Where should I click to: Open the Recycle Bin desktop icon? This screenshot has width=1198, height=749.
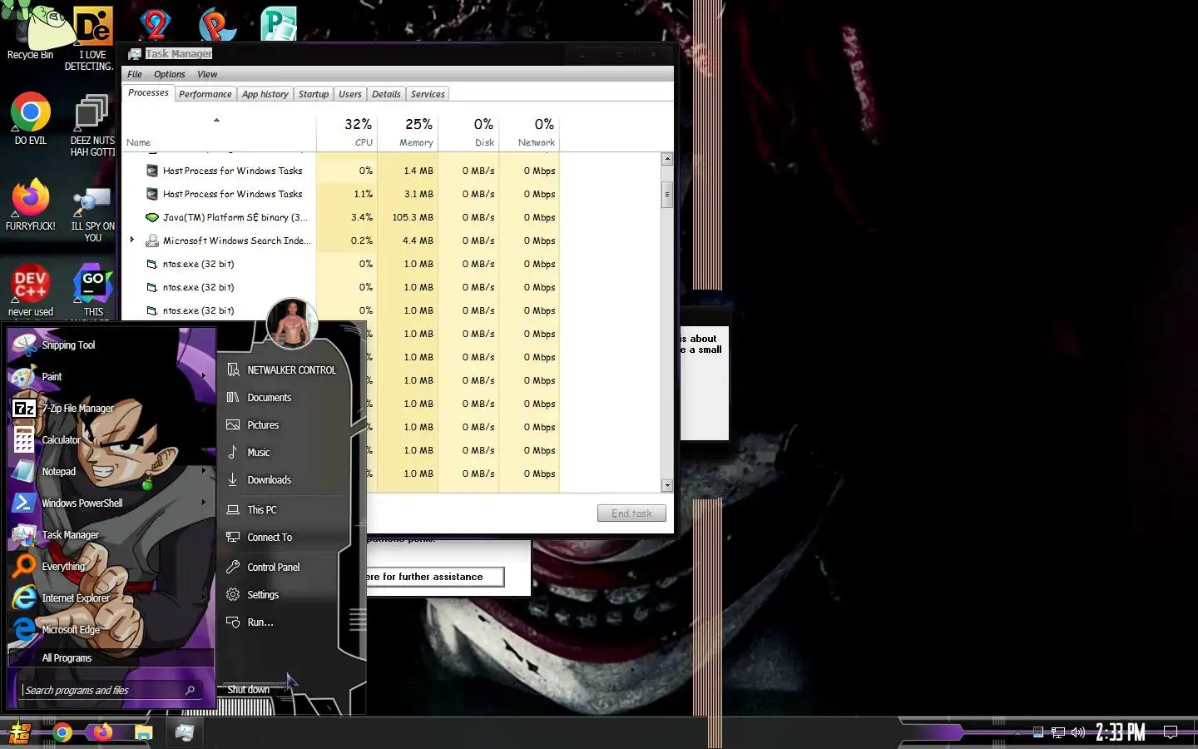[x=30, y=32]
